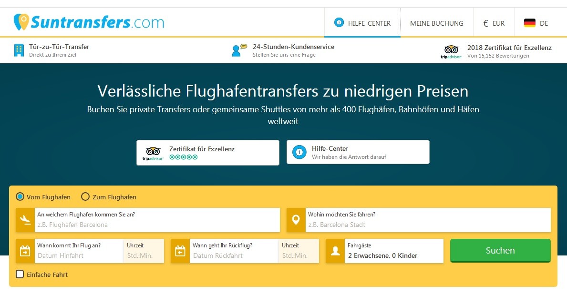This screenshot has width=567, height=294.
Task: Click the five green rating circles
Action: coord(183,157)
